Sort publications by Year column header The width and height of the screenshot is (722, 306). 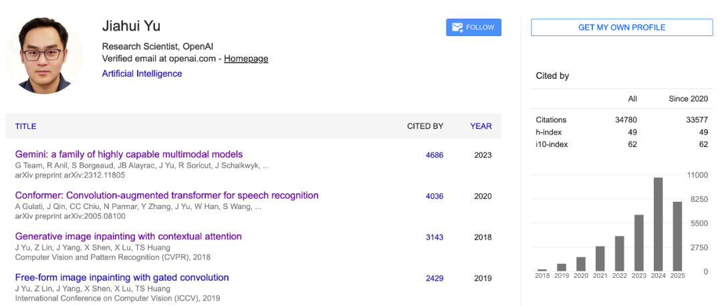click(x=481, y=126)
